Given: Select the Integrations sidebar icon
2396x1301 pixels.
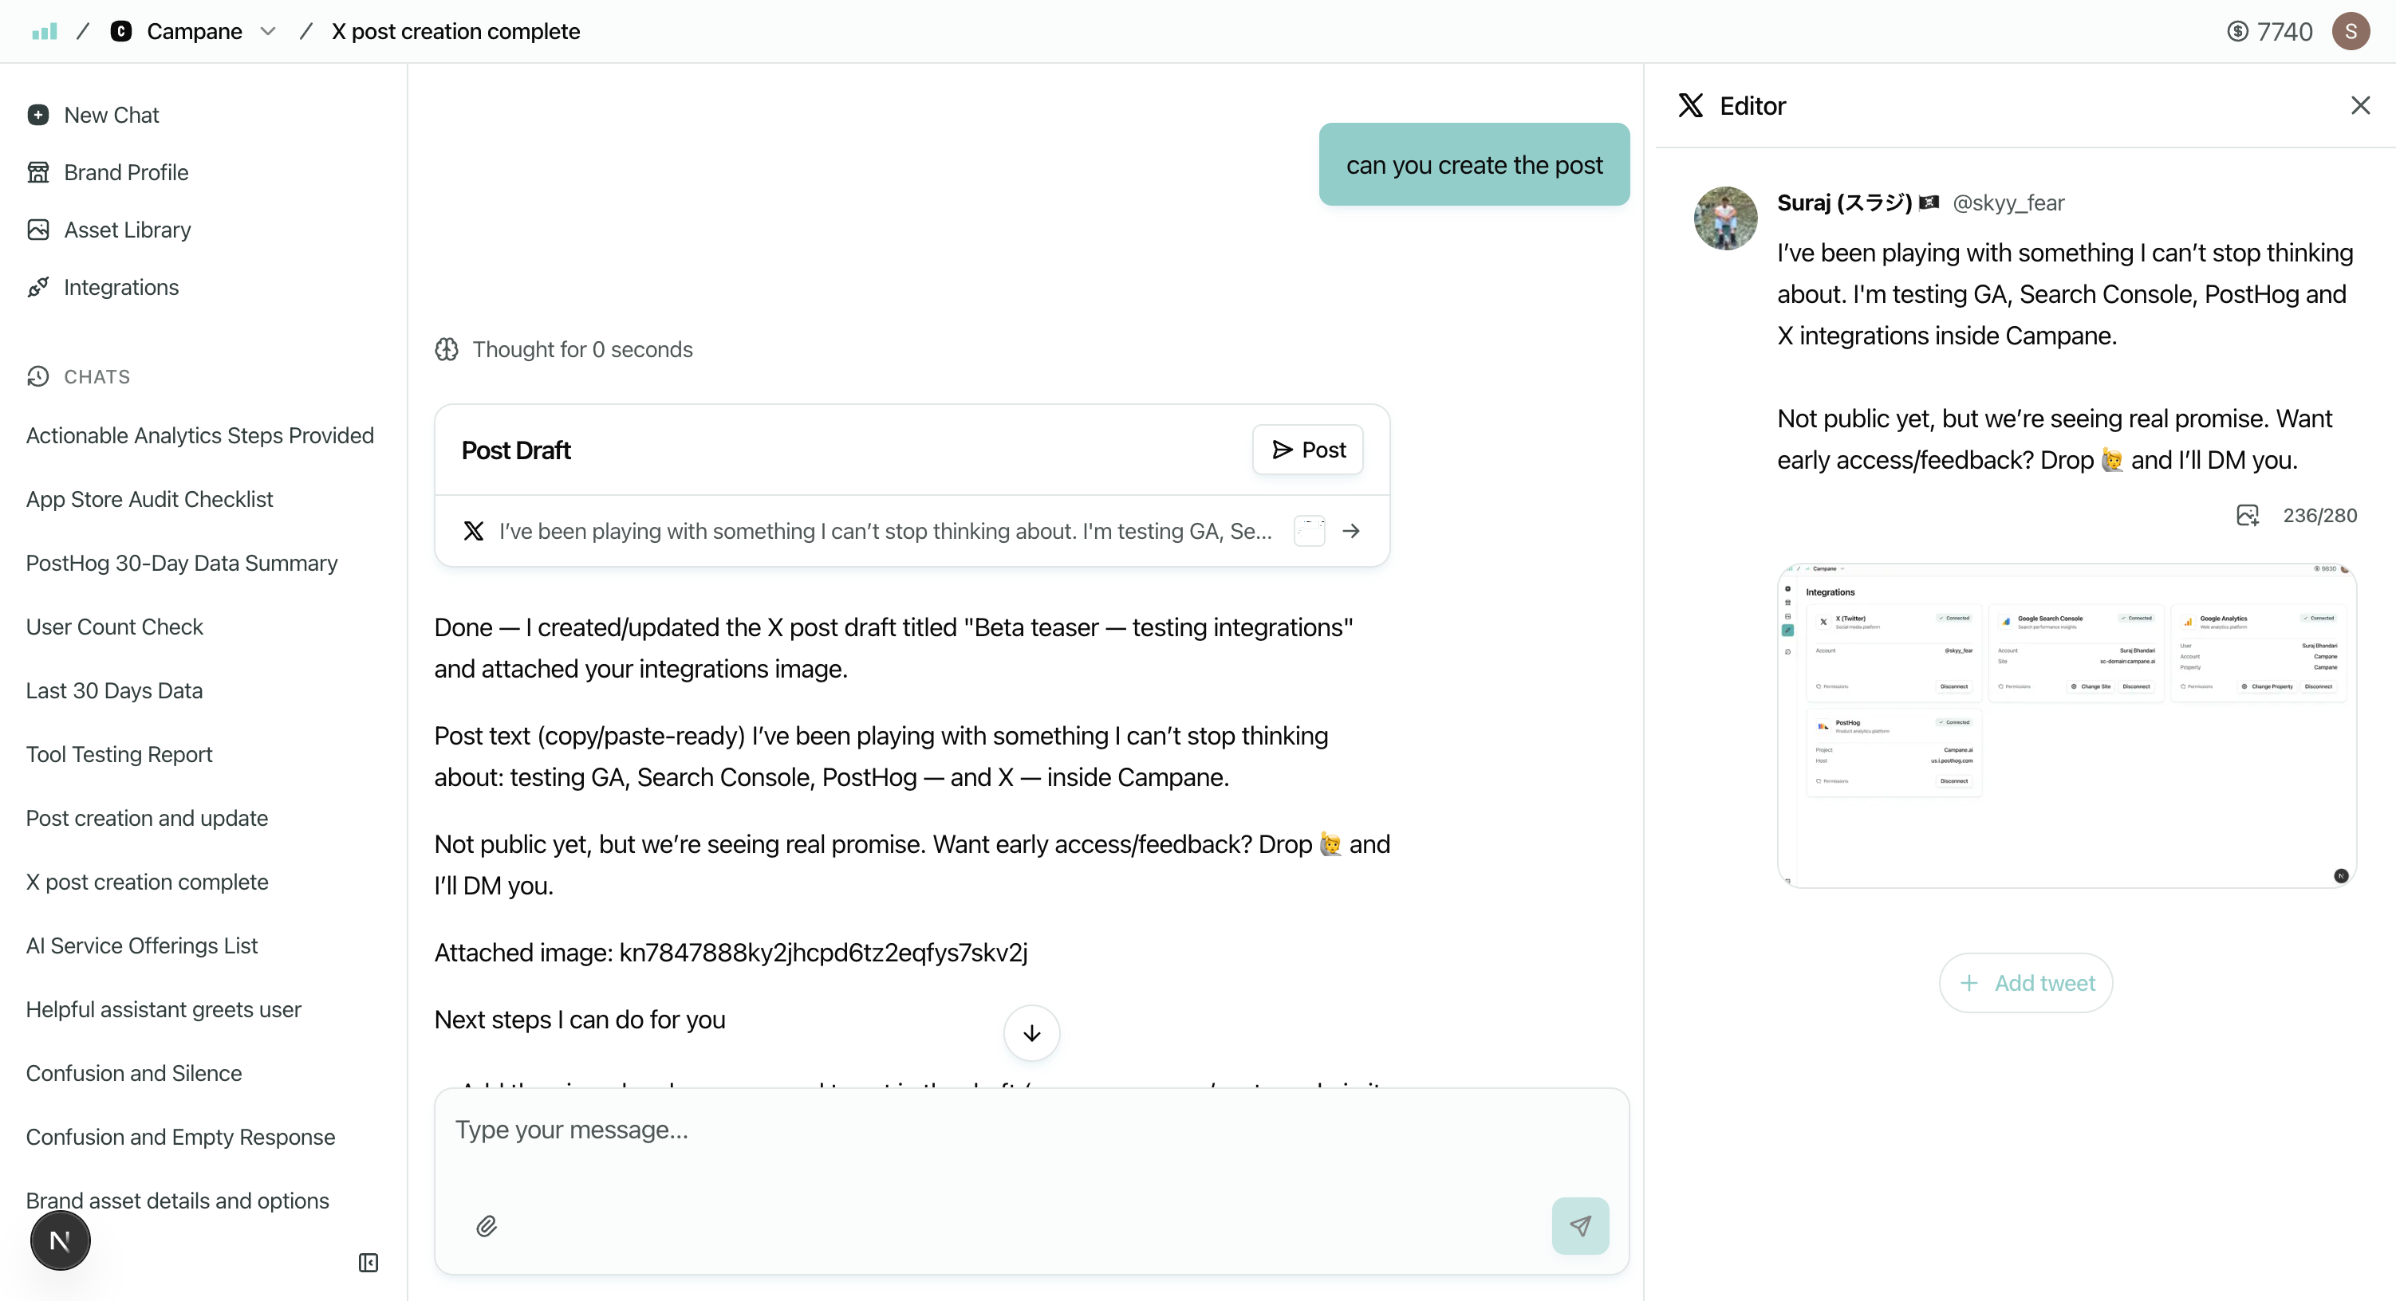Looking at the screenshot, I should (38, 286).
